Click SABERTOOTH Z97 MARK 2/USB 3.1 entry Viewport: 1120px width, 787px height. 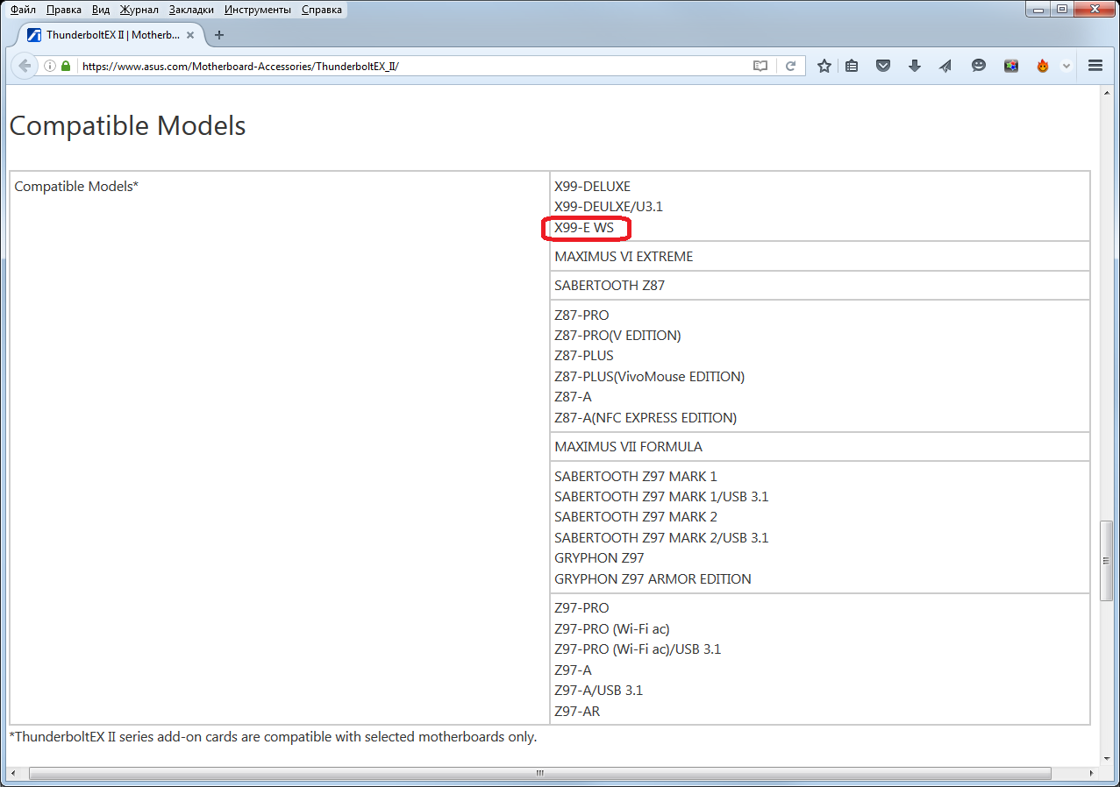[x=661, y=538]
